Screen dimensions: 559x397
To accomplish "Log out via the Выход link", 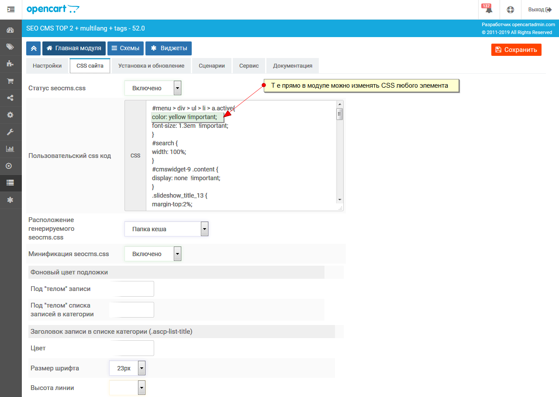I will (540, 10).
